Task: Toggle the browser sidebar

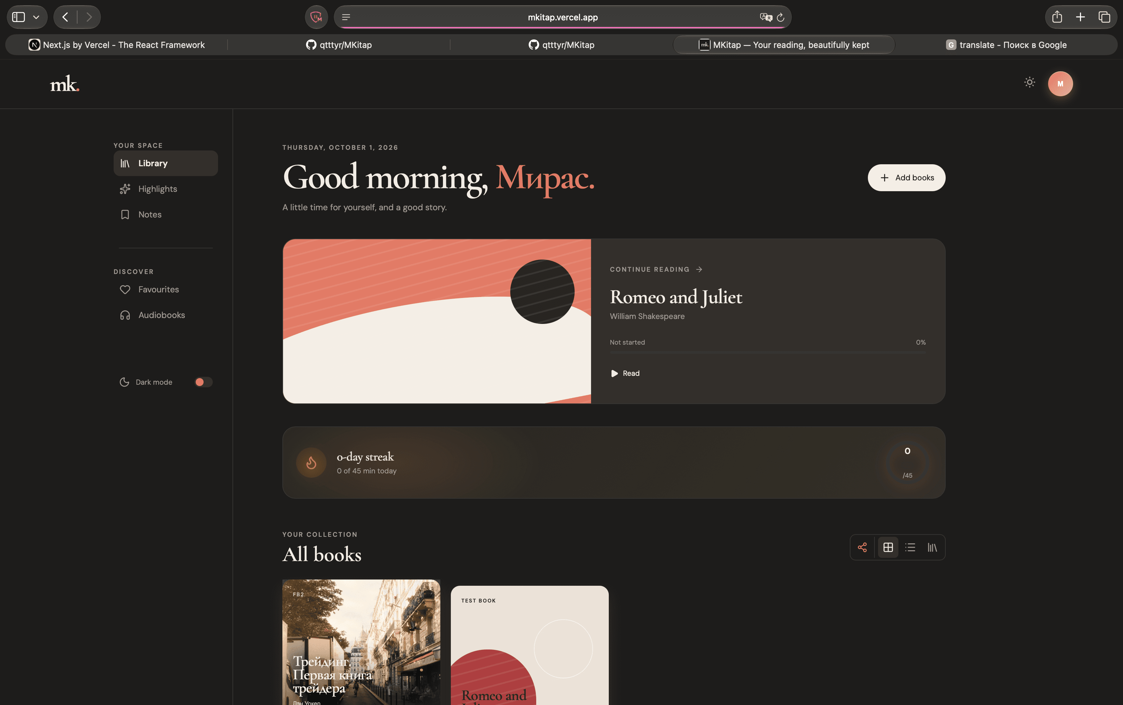Action: (19, 17)
